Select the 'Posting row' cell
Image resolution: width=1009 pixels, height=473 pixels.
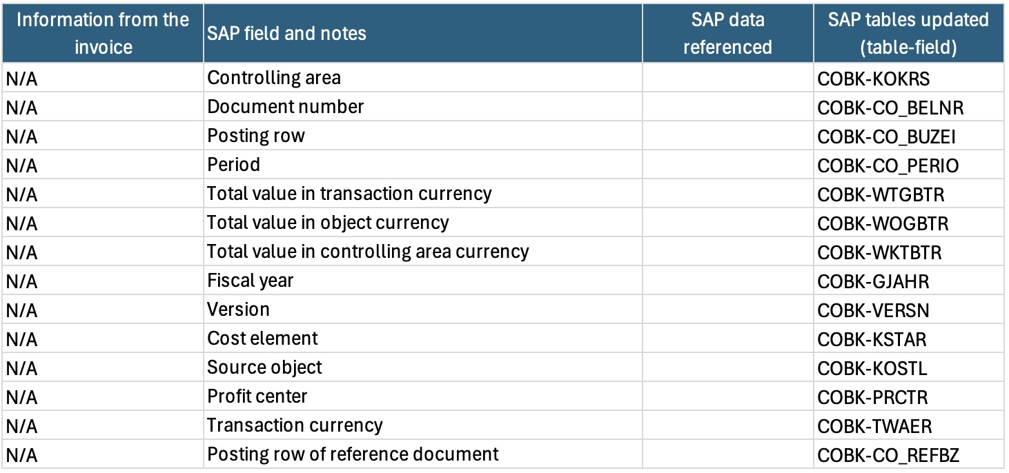pos(423,136)
